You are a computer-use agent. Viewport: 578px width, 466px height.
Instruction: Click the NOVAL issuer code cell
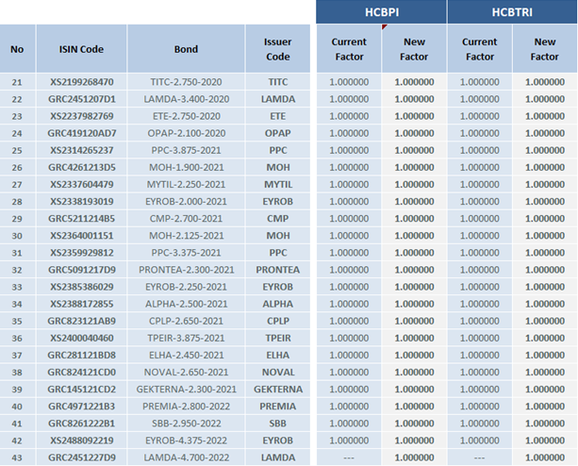(277, 372)
